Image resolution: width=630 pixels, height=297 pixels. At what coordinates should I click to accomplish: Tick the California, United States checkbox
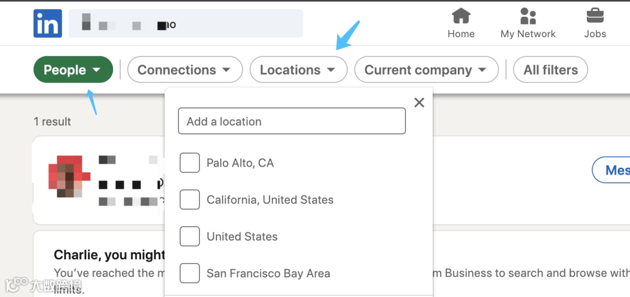click(x=190, y=200)
